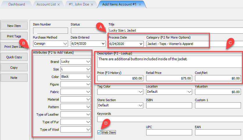Open the Fabric attribute dropdown
Screen dimensions: 243x140
coord(88,92)
